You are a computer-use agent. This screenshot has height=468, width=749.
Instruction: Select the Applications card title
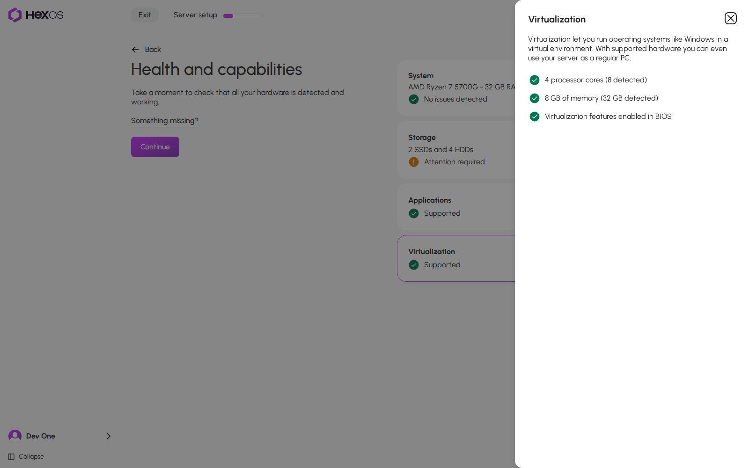[430, 200]
